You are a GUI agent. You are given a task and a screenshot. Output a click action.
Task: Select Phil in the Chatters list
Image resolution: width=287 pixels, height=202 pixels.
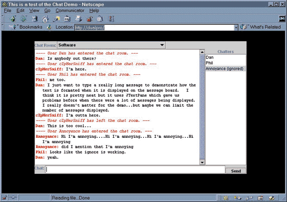pyautogui.click(x=210, y=63)
